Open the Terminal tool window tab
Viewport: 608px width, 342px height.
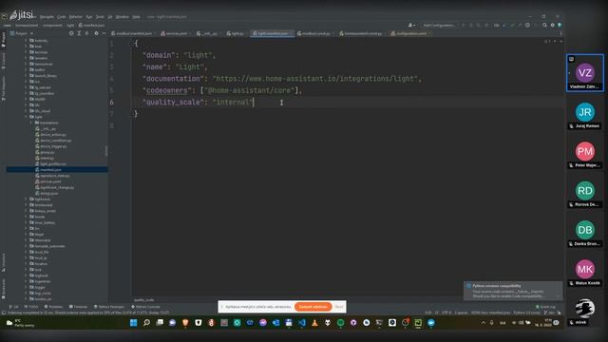[78, 307]
